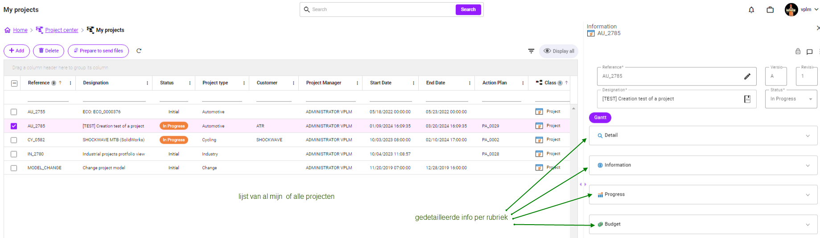Click PA_0029 action plan cell
This screenshot has height=238, width=820.
pyautogui.click(x=490, y=126)
